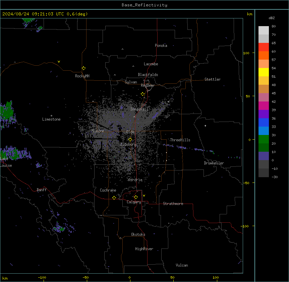Click the light grey 80 dBZ legend swatch
The height and width of the screenshot is (282, 289).
(x=264, y=30)
